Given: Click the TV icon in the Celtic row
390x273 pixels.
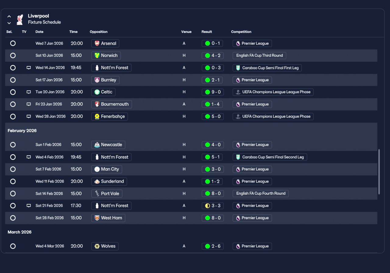Looking at the screenshot, I should 29,92.
